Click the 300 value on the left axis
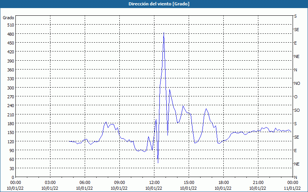Screen dimensions: 308x192 [10, 88]
